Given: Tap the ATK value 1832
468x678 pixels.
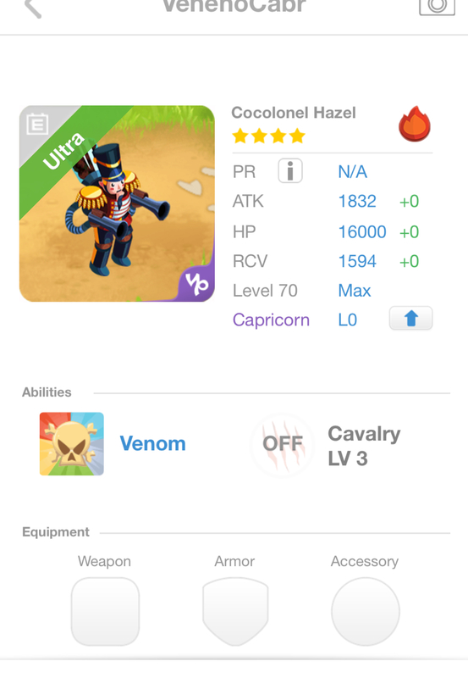Looking at the screenshot, I should point(357,201).
